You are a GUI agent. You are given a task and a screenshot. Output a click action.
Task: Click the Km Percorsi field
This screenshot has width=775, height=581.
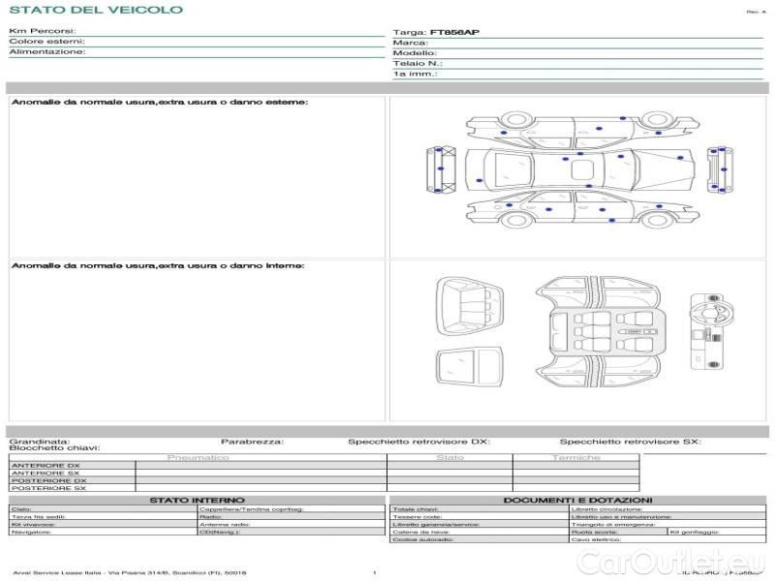194,32
